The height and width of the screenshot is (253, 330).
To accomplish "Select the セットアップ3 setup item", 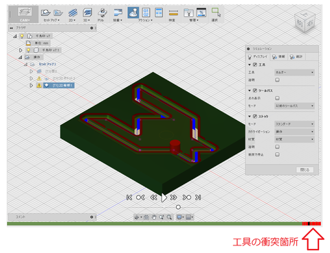I will tap(47, 64).
